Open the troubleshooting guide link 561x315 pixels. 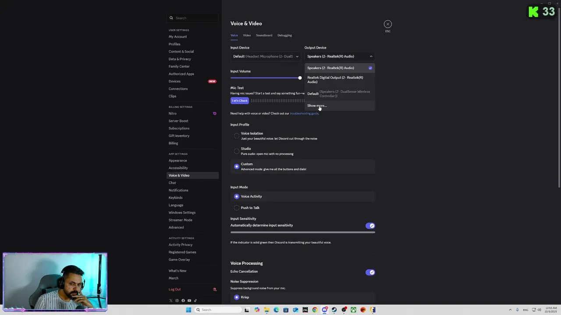pyautogui.click(x=304, y=114)
